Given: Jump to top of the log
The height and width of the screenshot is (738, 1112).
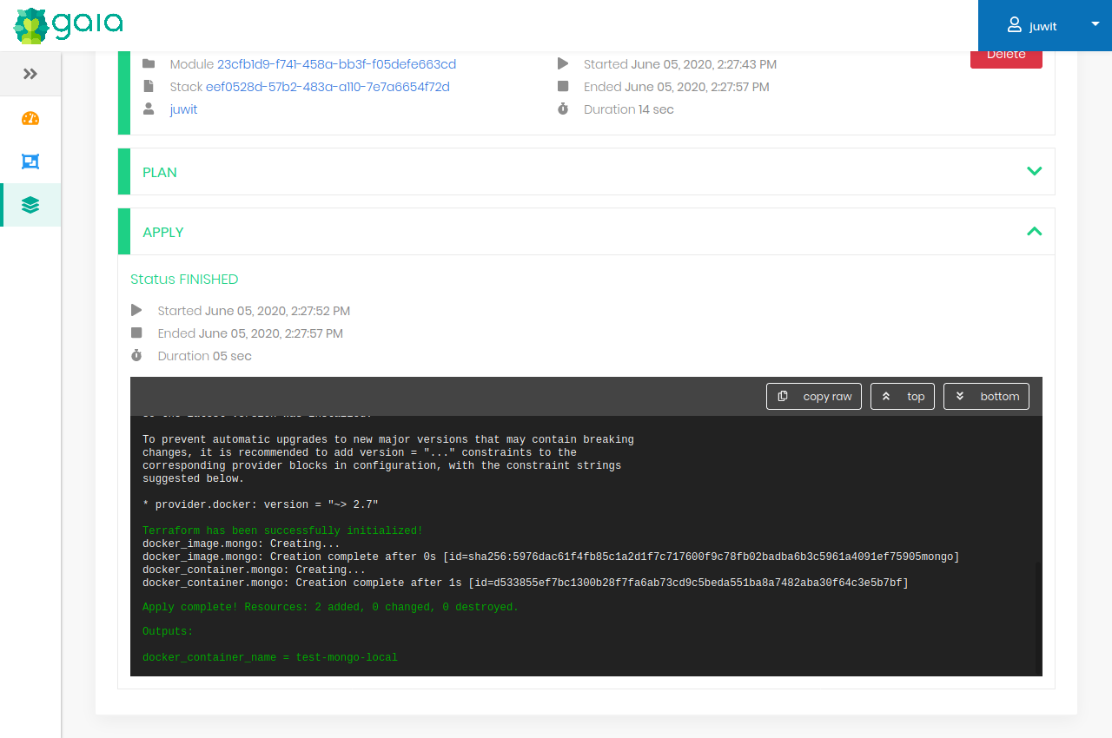Looking at the screenshot, I should coord(903,397).
